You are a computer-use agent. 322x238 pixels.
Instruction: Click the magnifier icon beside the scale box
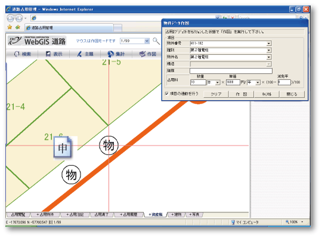click(x=156, y=41)
